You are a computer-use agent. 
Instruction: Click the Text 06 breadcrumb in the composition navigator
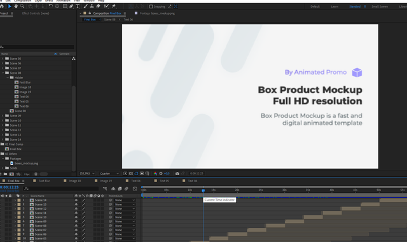[x=128, y=20]
